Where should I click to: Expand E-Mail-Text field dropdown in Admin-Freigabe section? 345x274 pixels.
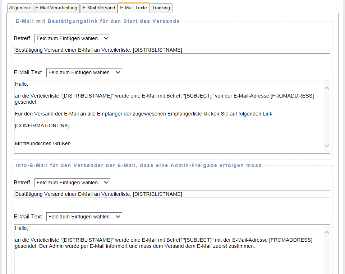[84, 217]
